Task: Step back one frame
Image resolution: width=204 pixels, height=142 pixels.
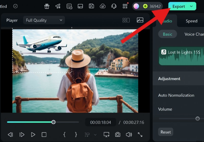Action: [10, 135]
